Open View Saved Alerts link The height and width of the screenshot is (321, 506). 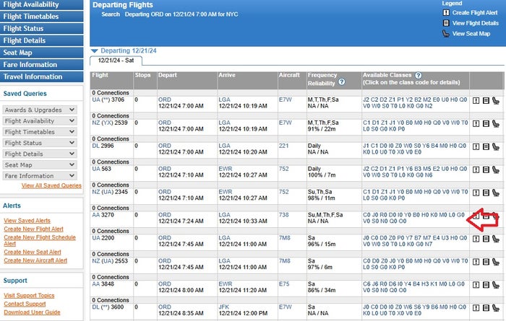27,221
